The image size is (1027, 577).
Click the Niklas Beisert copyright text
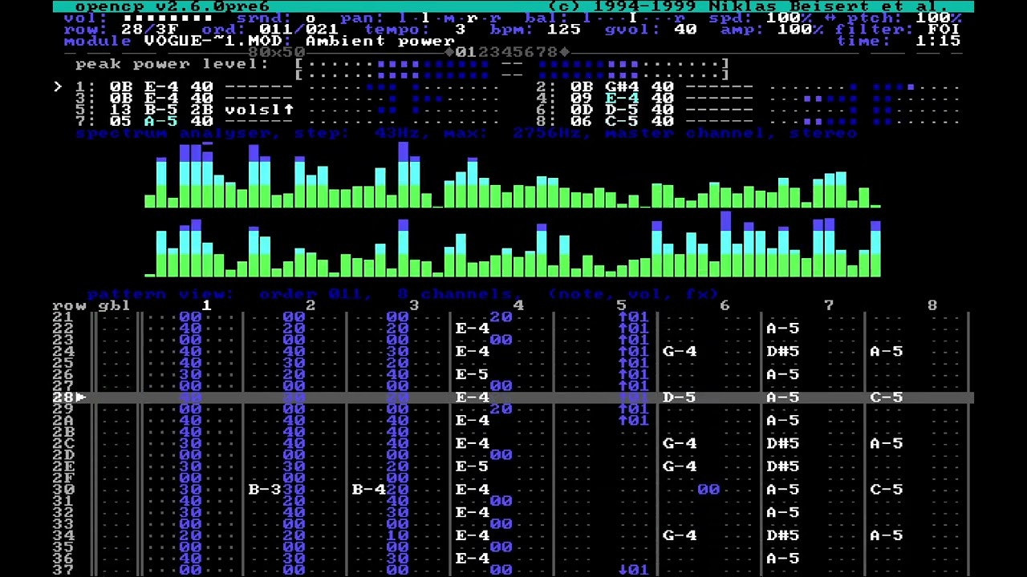pyautogui.click(x=749, y=6)
